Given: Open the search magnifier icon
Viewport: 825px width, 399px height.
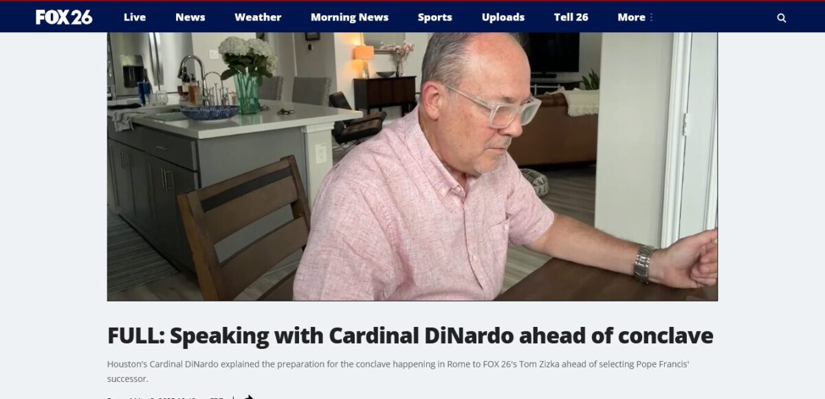Looking at the screenshot, I should coord(782,18).
